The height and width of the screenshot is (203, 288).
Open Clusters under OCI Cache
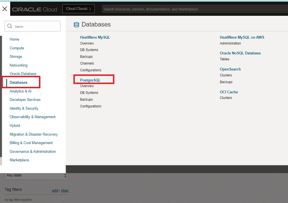pyautogui.click(x=226, y=98)
